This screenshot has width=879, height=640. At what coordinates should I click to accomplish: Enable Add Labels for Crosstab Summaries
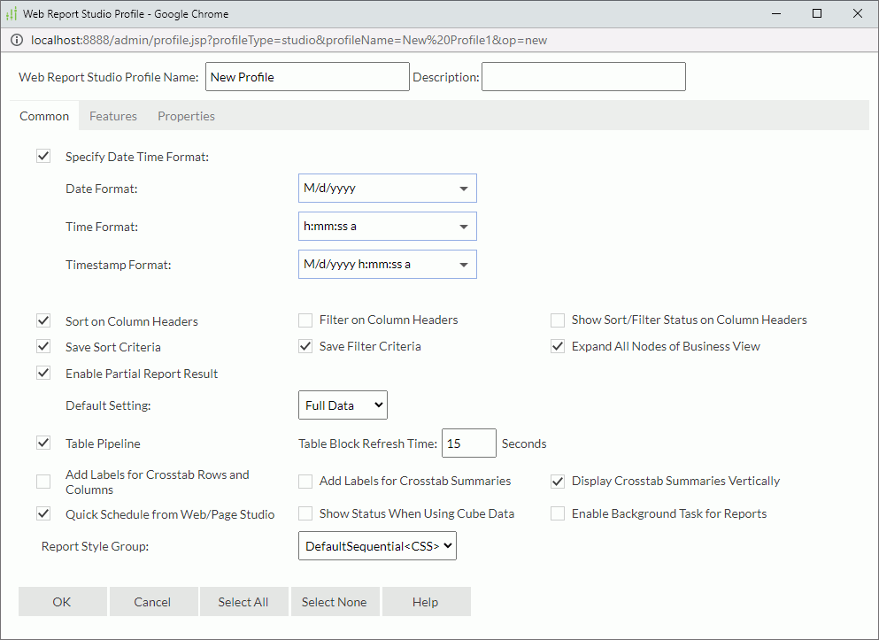coord(305,481)
